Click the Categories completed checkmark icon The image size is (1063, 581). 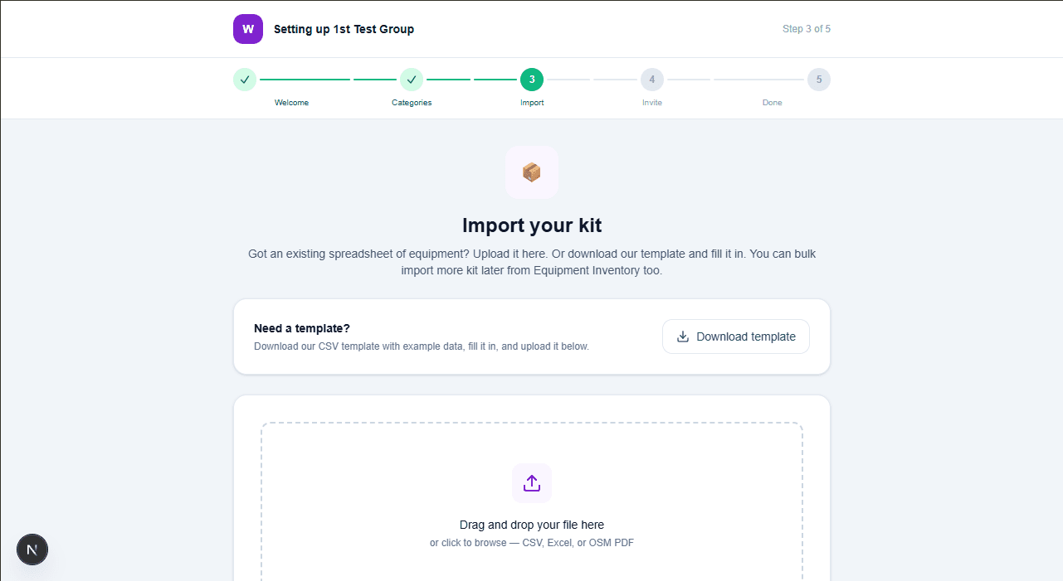(x=412, y=80)
